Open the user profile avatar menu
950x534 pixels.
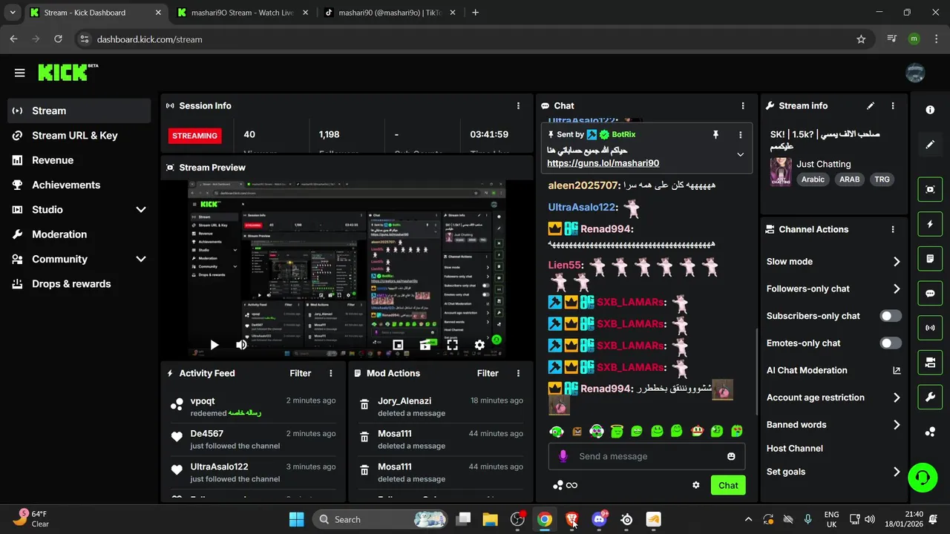[915, 73]
